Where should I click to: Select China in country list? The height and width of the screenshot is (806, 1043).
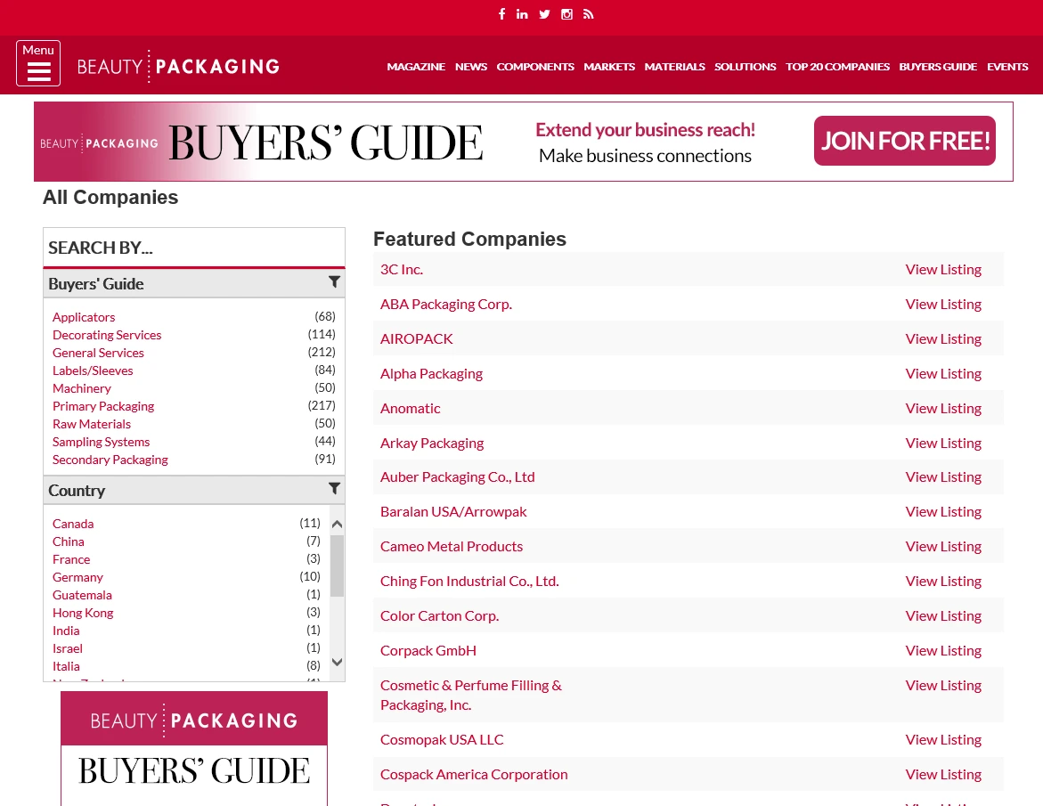[69, 542]
